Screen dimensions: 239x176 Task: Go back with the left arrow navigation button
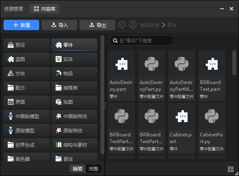point(122,25)
